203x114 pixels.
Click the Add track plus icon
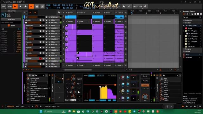coord(37,6)
